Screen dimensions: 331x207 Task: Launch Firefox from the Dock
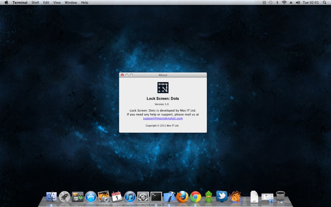[182, 197]
